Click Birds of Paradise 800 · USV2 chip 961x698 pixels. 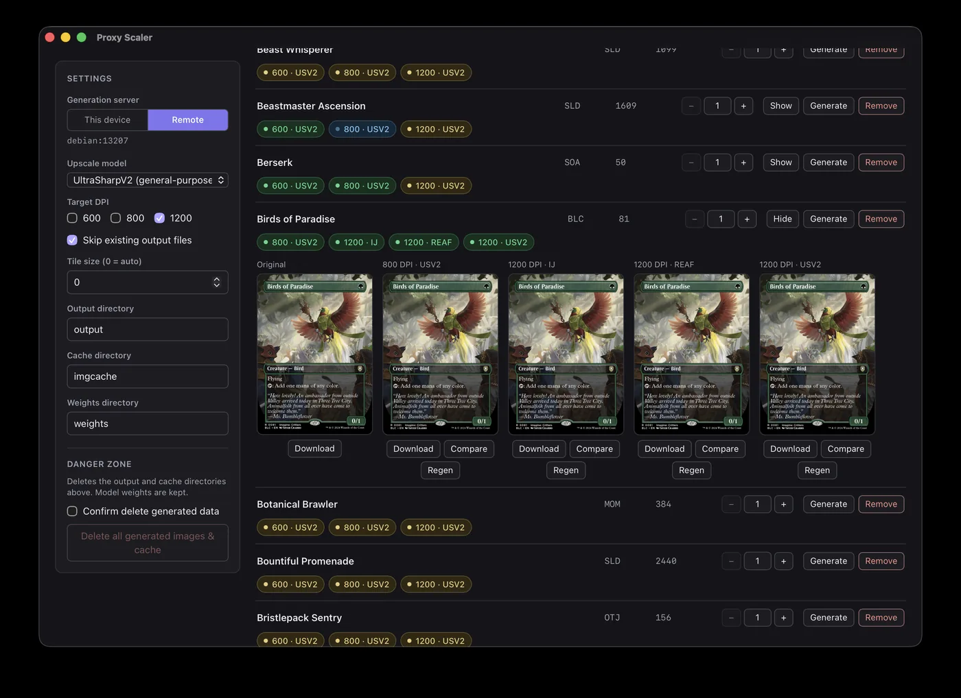point(290,242)
